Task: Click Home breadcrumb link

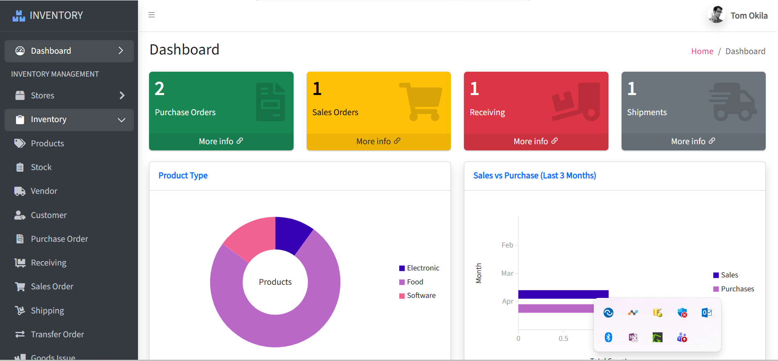Action: [702, 51]
